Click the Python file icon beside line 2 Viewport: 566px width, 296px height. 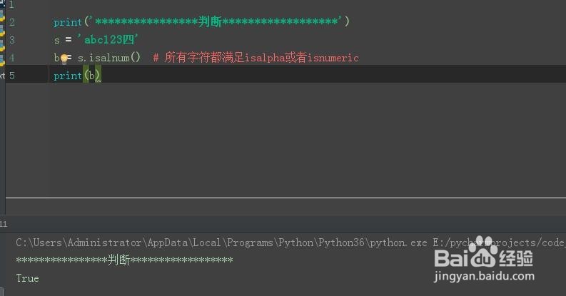coord(2,17)
